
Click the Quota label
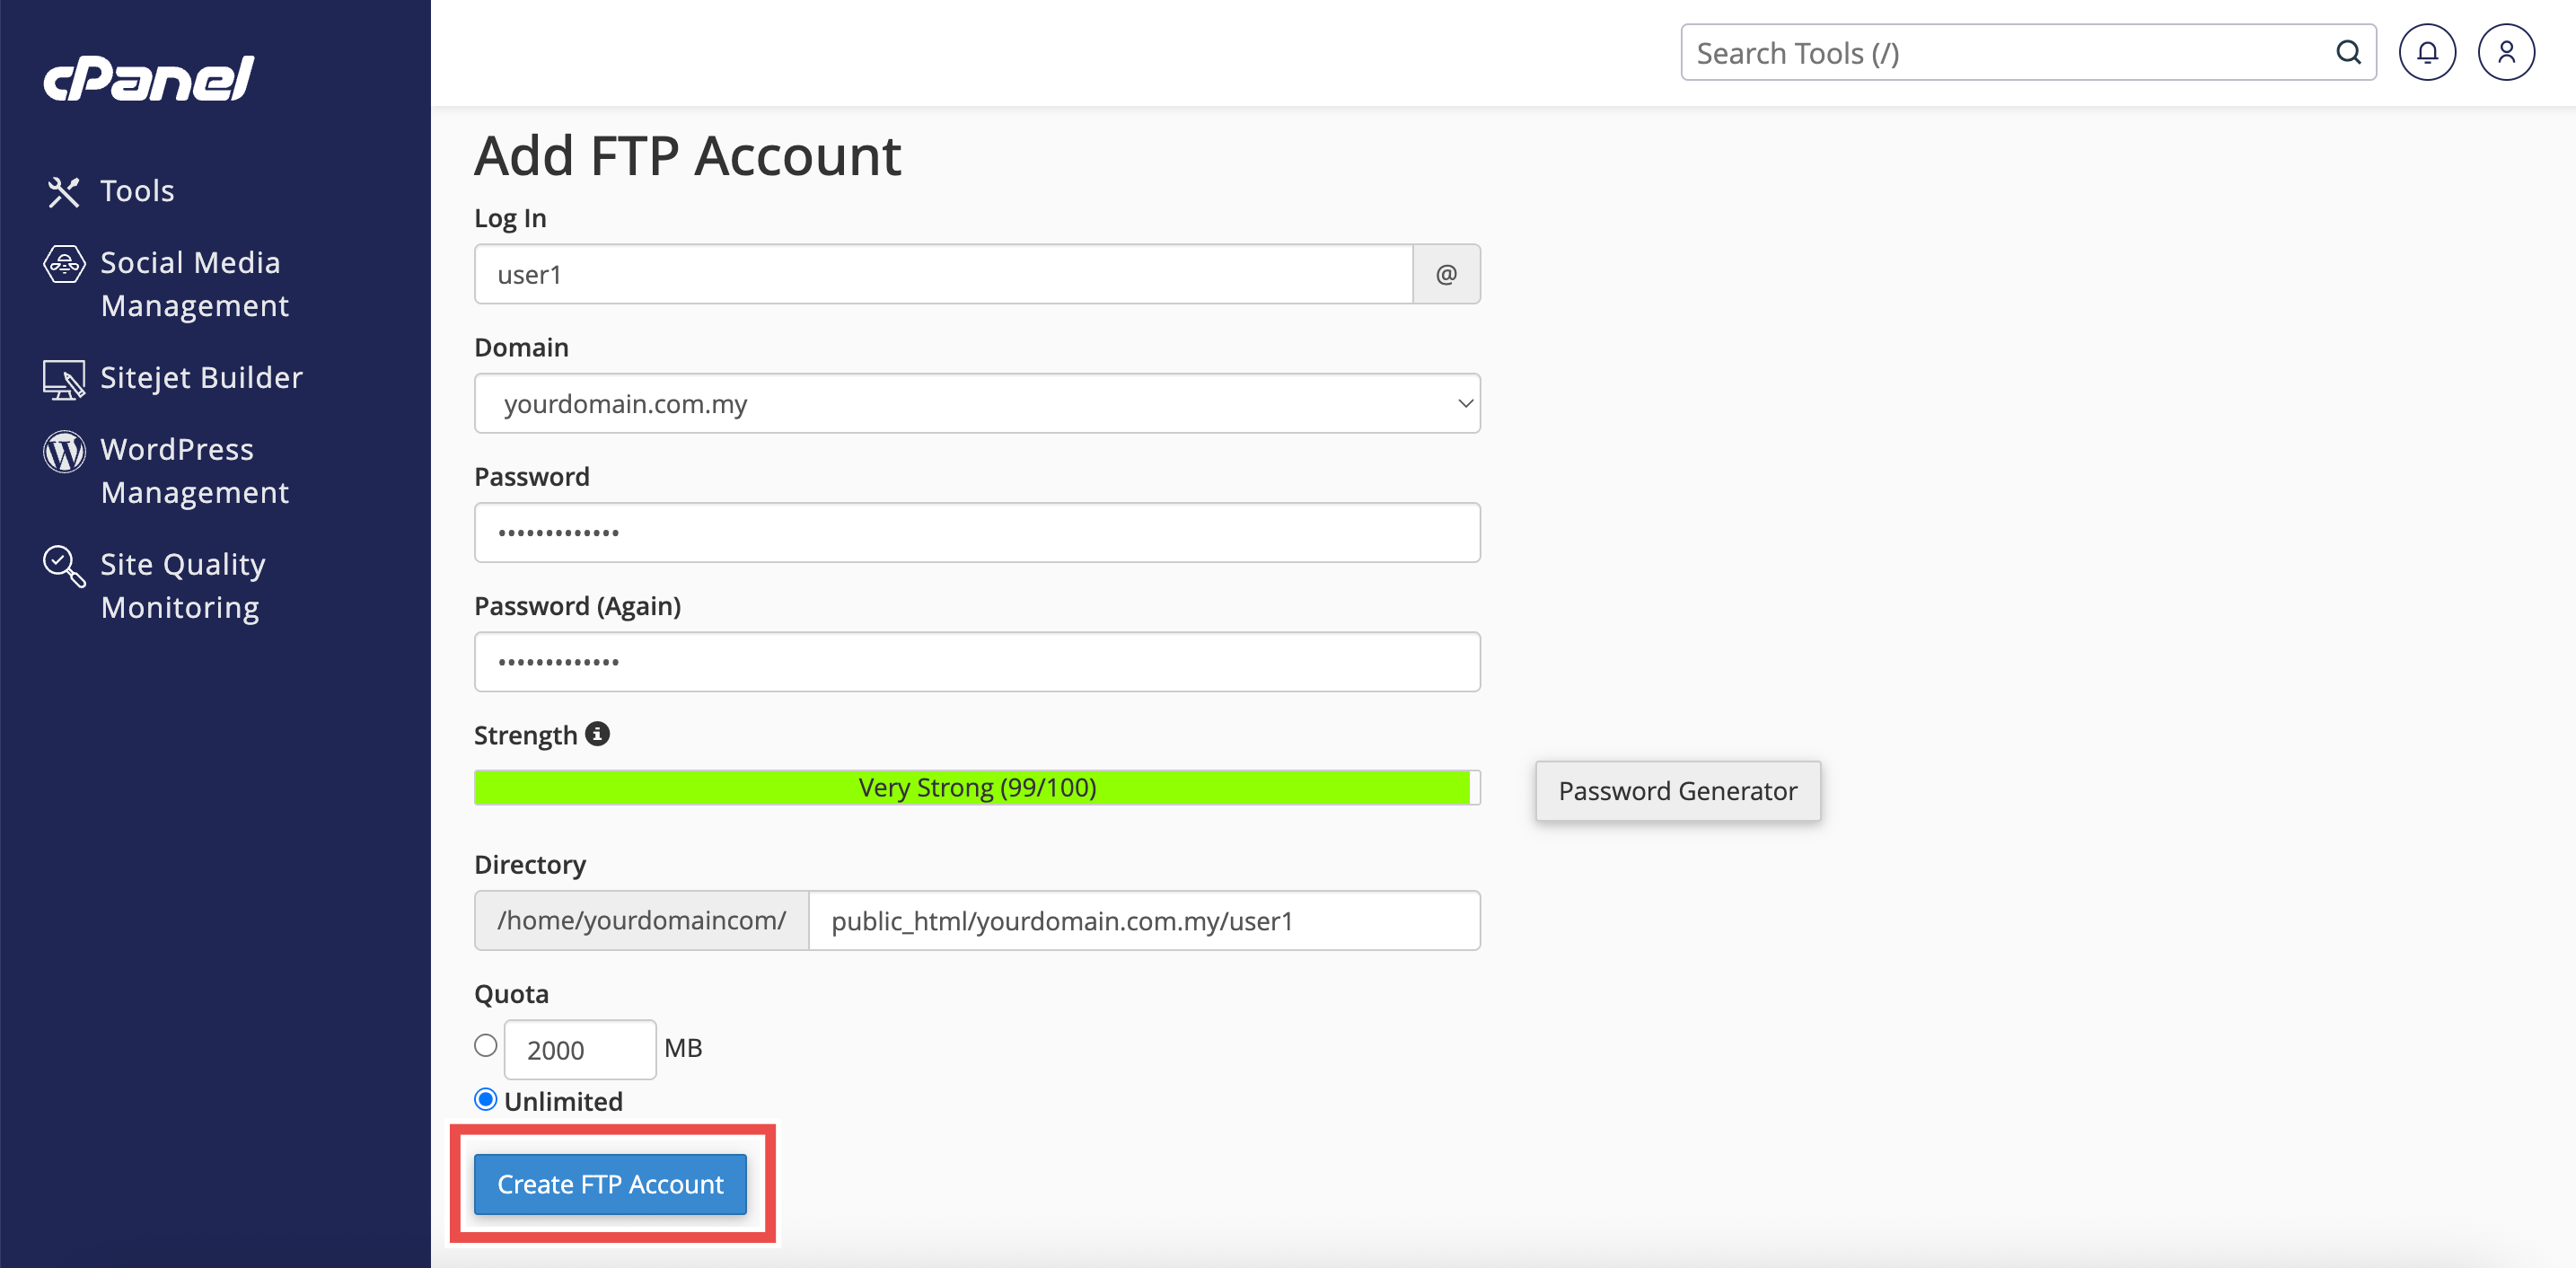(511, 995)
